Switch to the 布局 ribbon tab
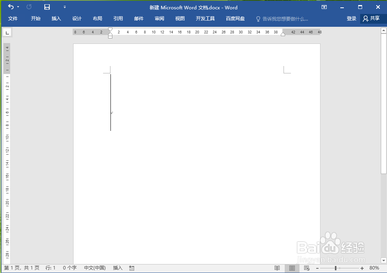The height and width of the screenshot is (273, 387). pos(98,19)
